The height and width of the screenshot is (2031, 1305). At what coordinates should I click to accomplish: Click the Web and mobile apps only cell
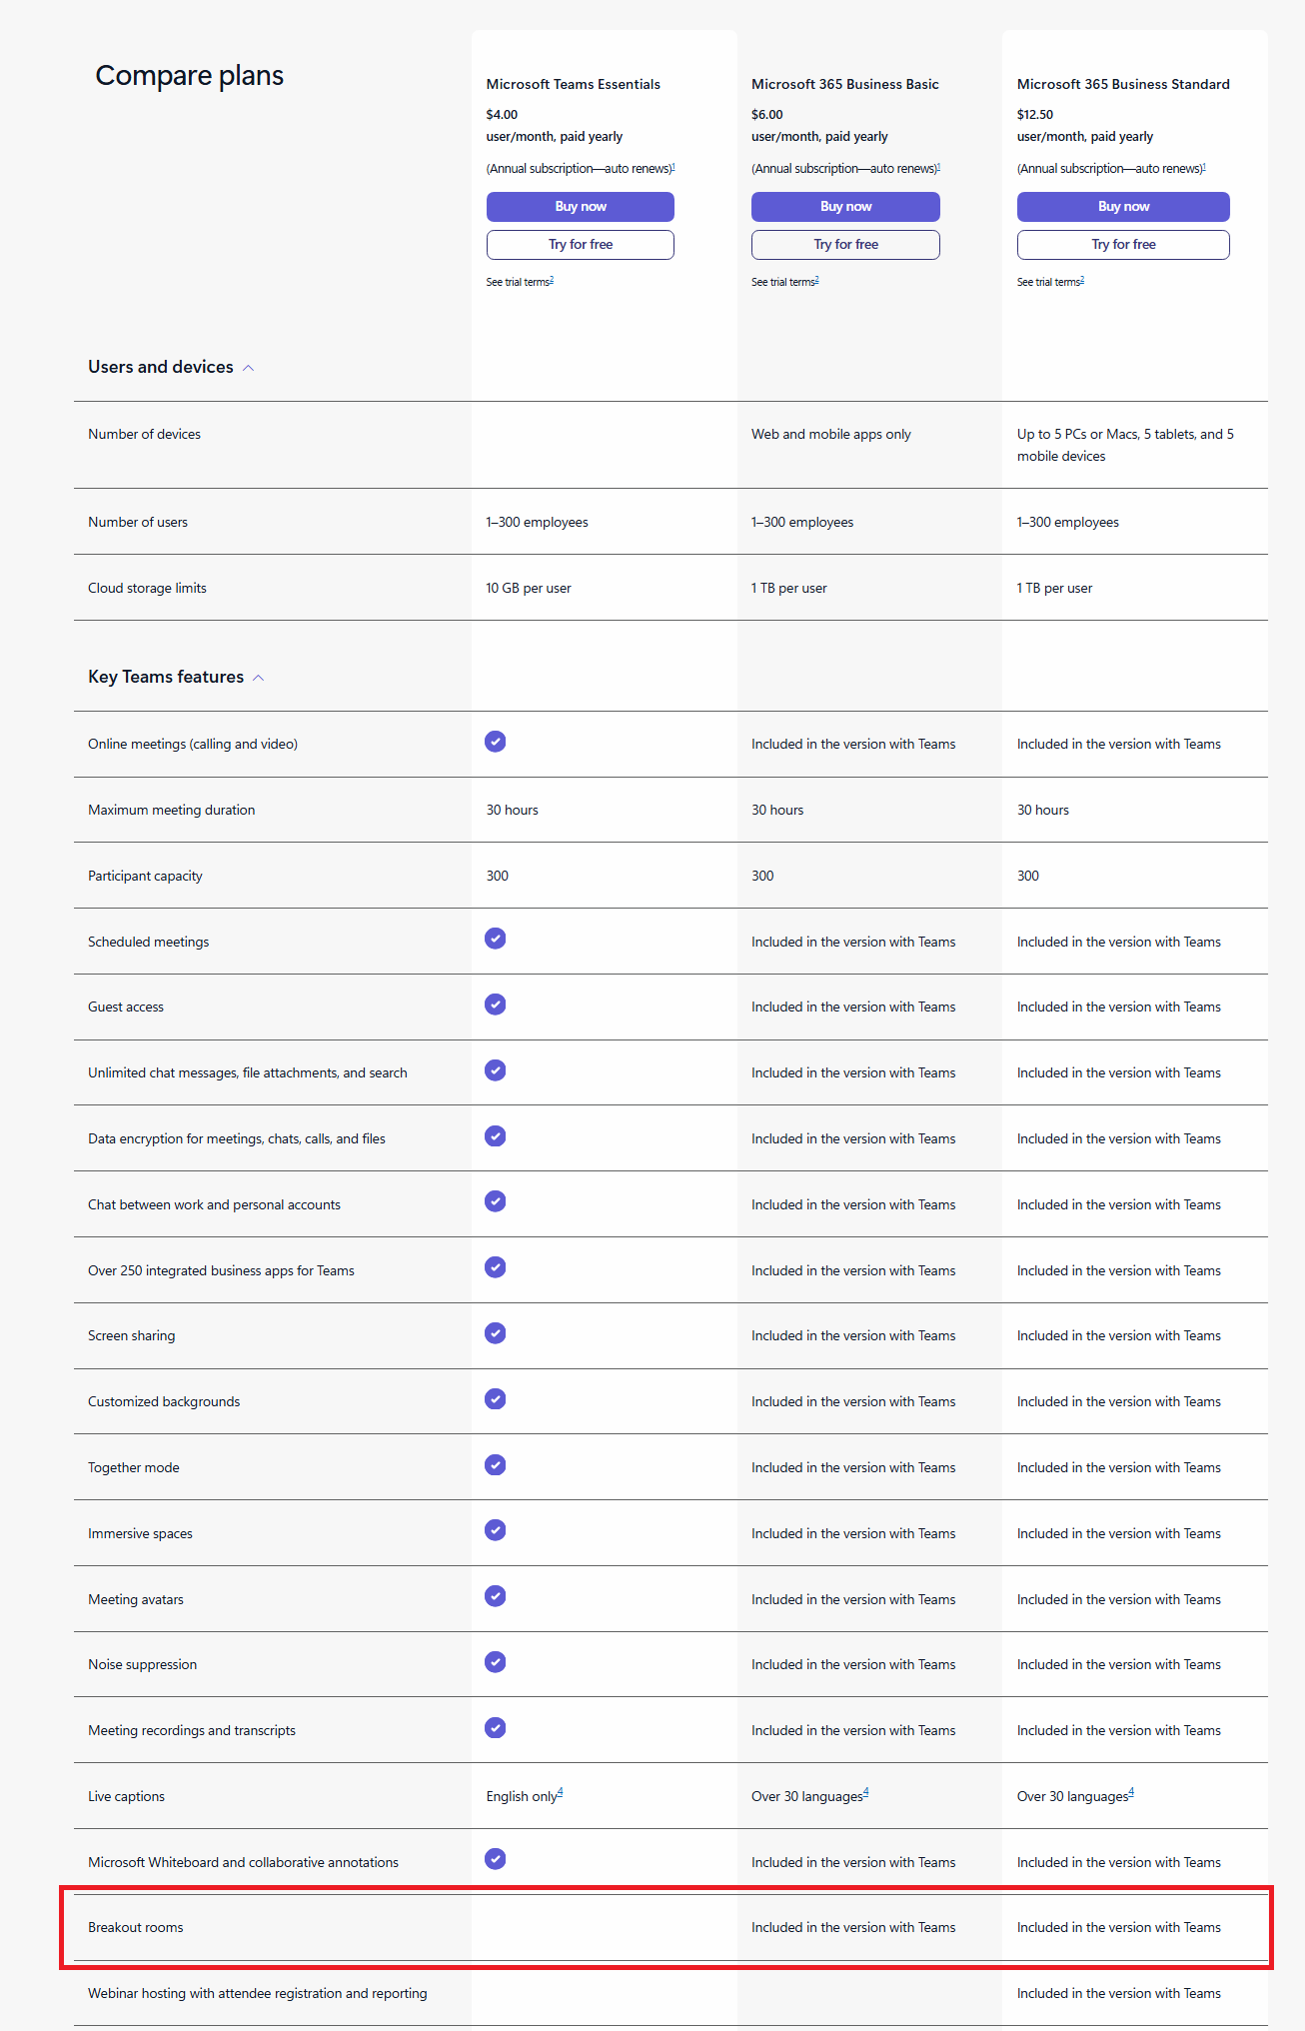(x=831, y=434)
